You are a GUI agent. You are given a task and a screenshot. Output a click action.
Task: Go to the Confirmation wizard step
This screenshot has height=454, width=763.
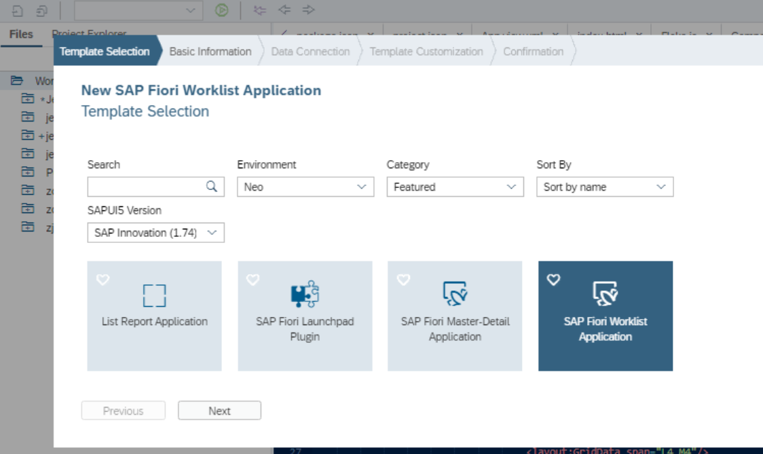534,52
